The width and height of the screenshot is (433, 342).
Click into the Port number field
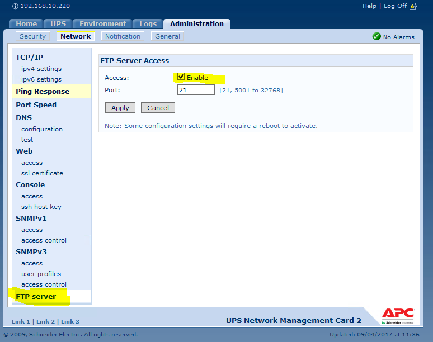tap(196, 90)
